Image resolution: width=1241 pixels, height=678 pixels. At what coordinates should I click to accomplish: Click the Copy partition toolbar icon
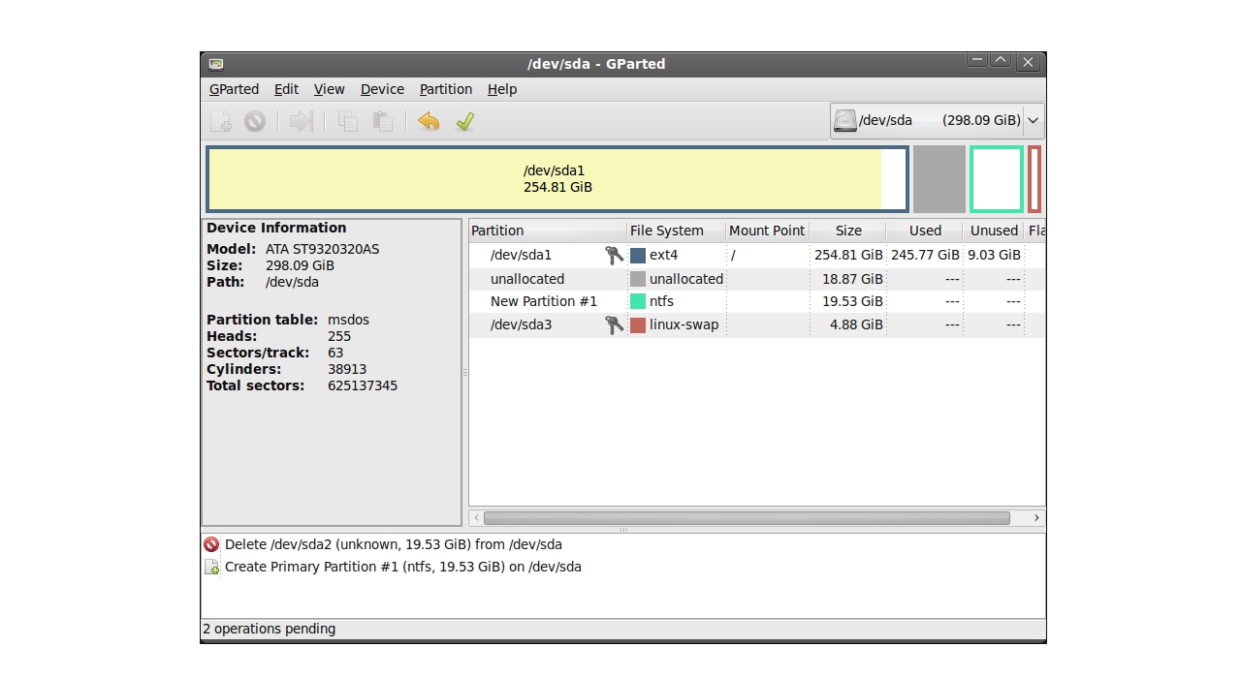click(347, 121)
